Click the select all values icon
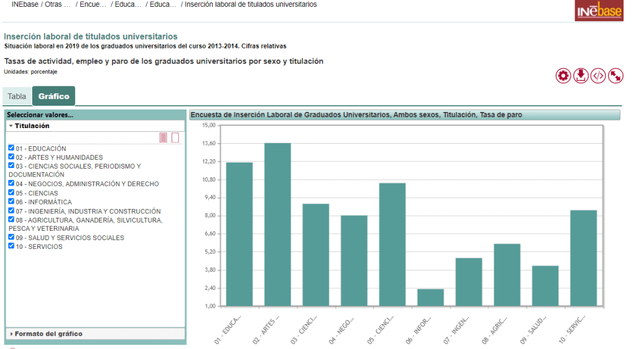The height and width of the screenshot is (349, 636). (x=164, y=137)
